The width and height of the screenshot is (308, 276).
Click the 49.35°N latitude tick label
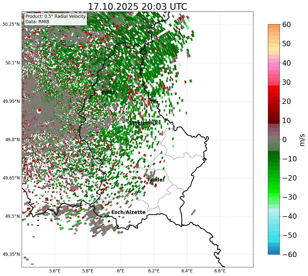(11, 254)
